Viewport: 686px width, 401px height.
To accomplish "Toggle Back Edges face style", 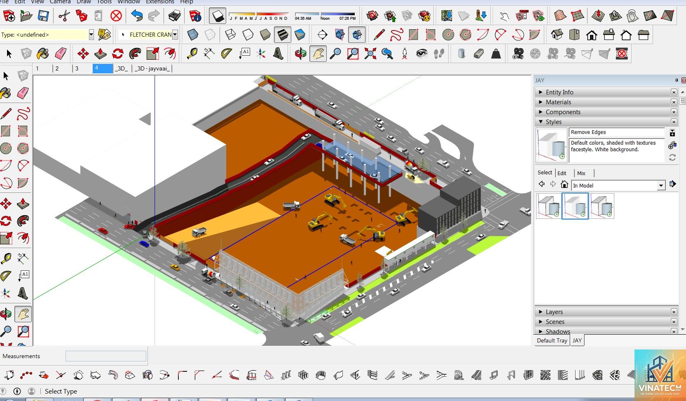I will tap(210, 35).
